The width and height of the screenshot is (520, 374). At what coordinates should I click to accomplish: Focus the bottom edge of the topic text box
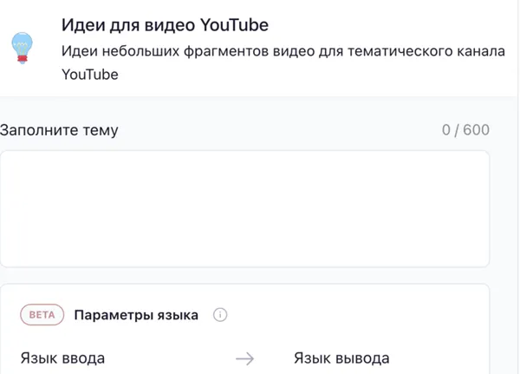point(244,265)
